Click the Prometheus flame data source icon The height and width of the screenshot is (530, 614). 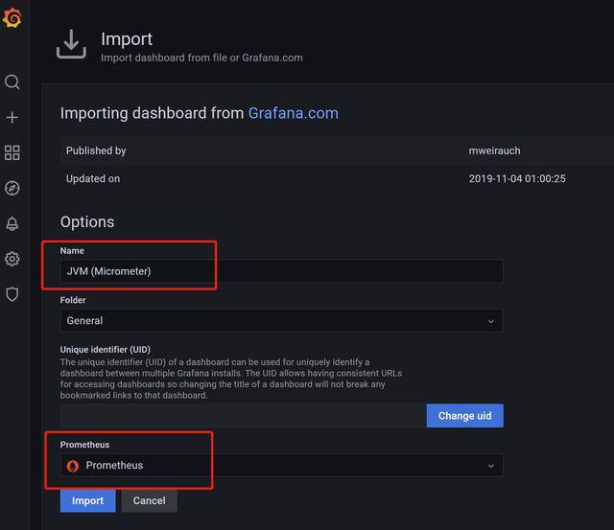coord(73,466)
